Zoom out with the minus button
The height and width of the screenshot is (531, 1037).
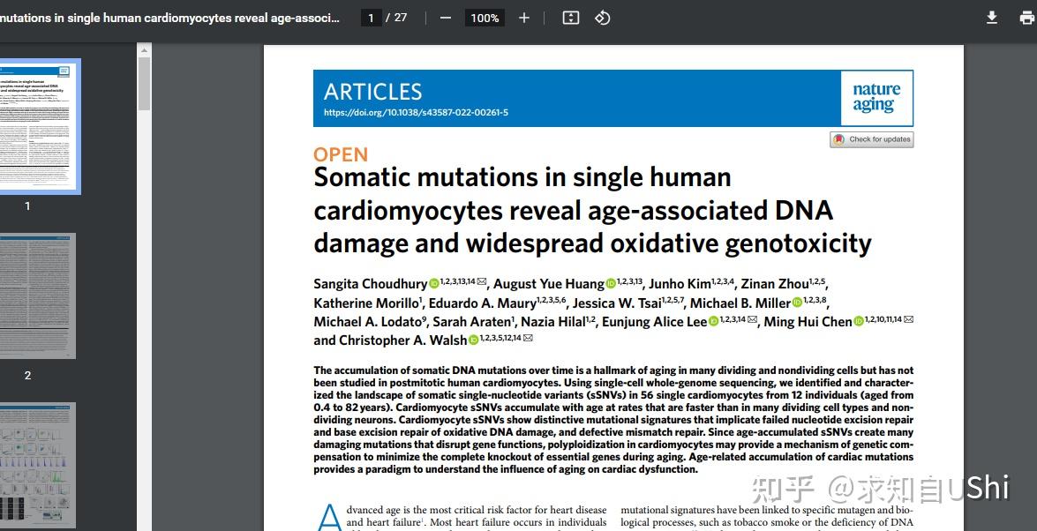(445, 18)
